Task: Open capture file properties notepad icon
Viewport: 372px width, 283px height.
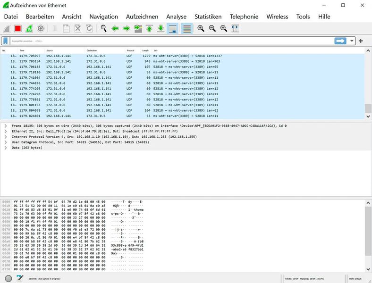Action: [20, 278]
